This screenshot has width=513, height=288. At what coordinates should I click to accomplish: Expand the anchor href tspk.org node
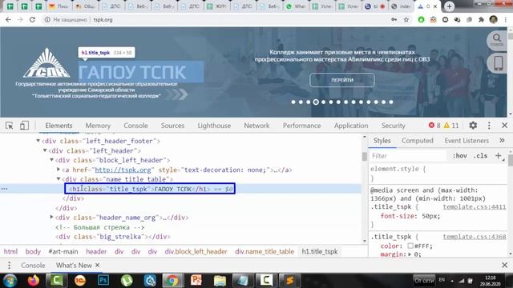coord(59,170)
